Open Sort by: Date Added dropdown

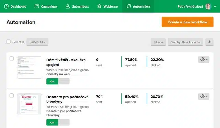[186, 42]
